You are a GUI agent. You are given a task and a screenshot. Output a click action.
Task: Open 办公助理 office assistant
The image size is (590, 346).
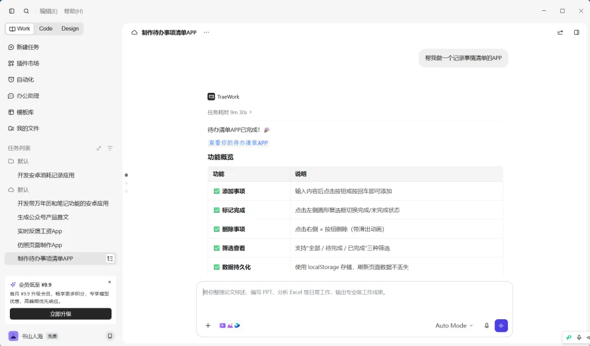[x=23, y=96]
